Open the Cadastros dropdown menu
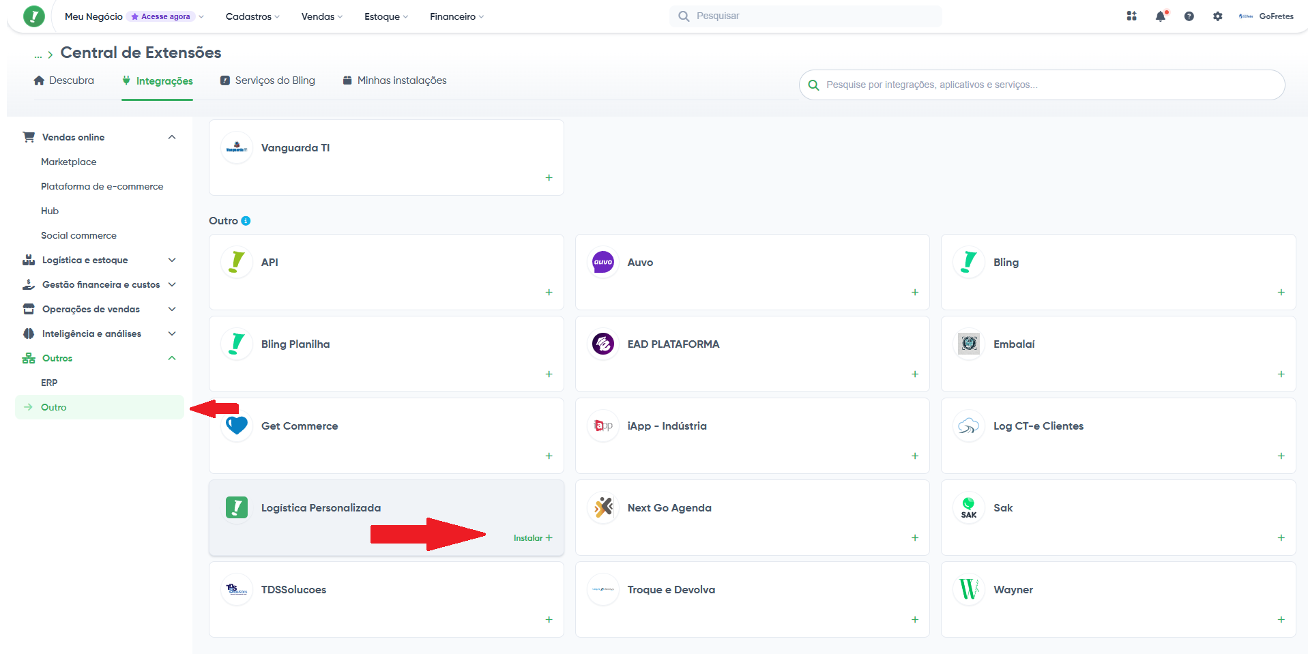 click(x=252, y=16)
